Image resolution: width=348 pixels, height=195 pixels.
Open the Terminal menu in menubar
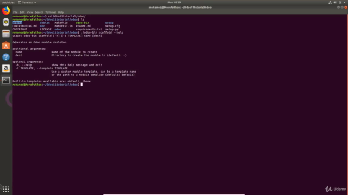(51, 12)
